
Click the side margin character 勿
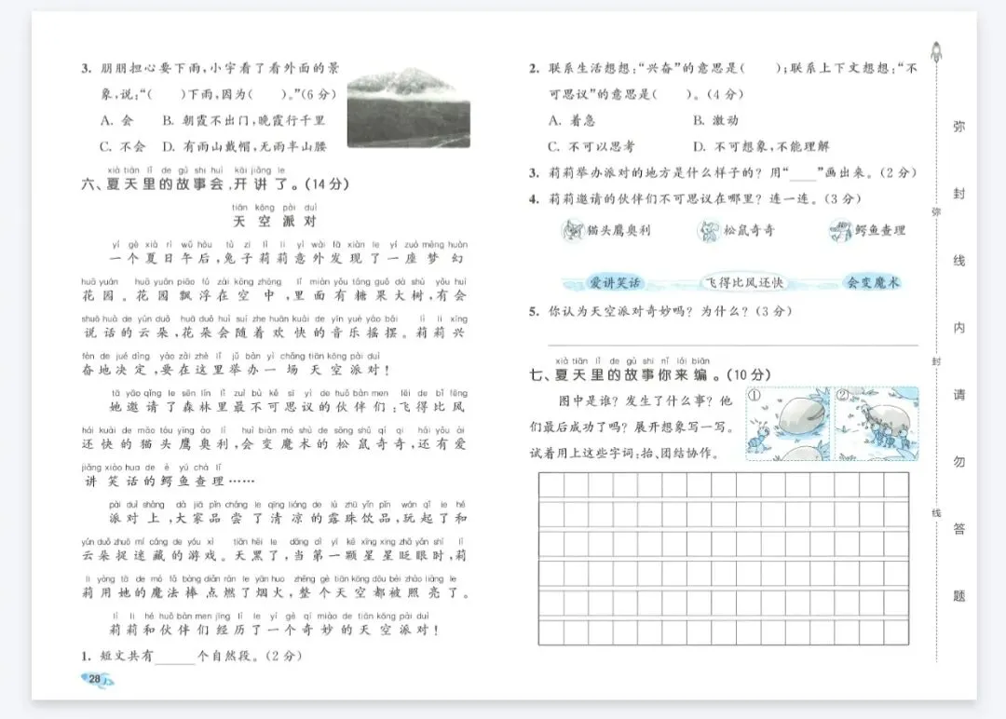(x=958, y=462)
